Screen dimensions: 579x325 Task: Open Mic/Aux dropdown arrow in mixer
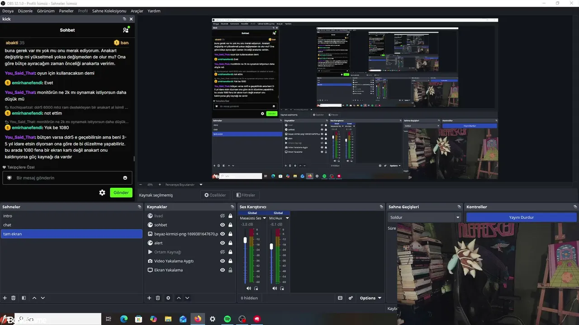click(x=287, y=218)
